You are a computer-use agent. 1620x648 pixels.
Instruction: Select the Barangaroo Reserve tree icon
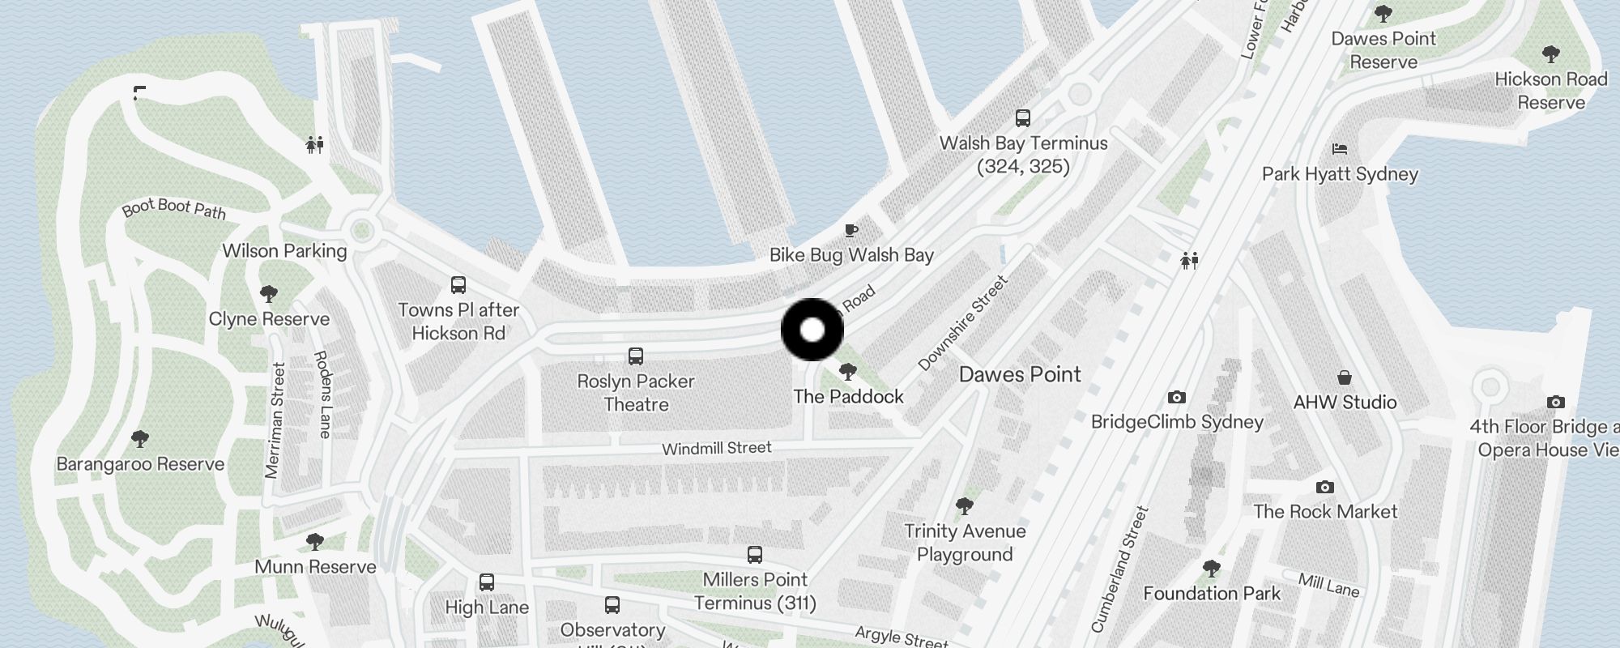coord(140,439)
